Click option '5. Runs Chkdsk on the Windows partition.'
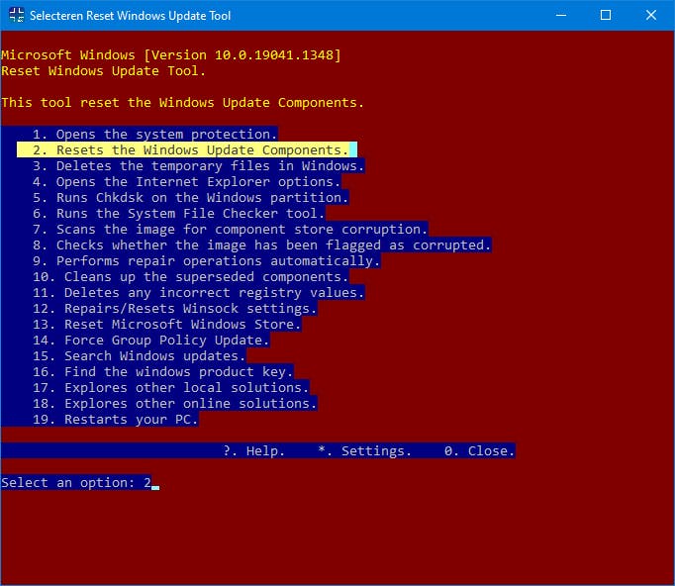Image resolution: width=675 pixels, height=586 pixels. 190,198
